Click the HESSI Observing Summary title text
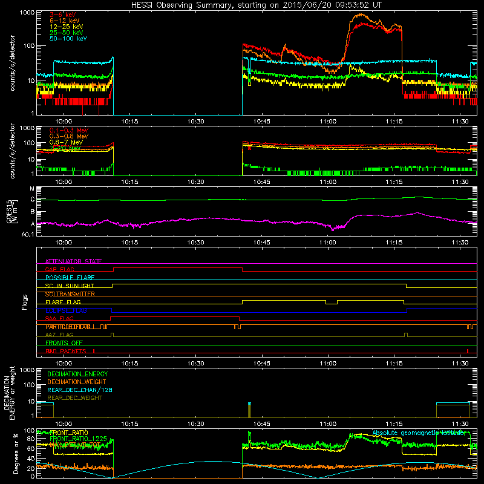Screen dimensions: 484x484 [x=256, y=5]
